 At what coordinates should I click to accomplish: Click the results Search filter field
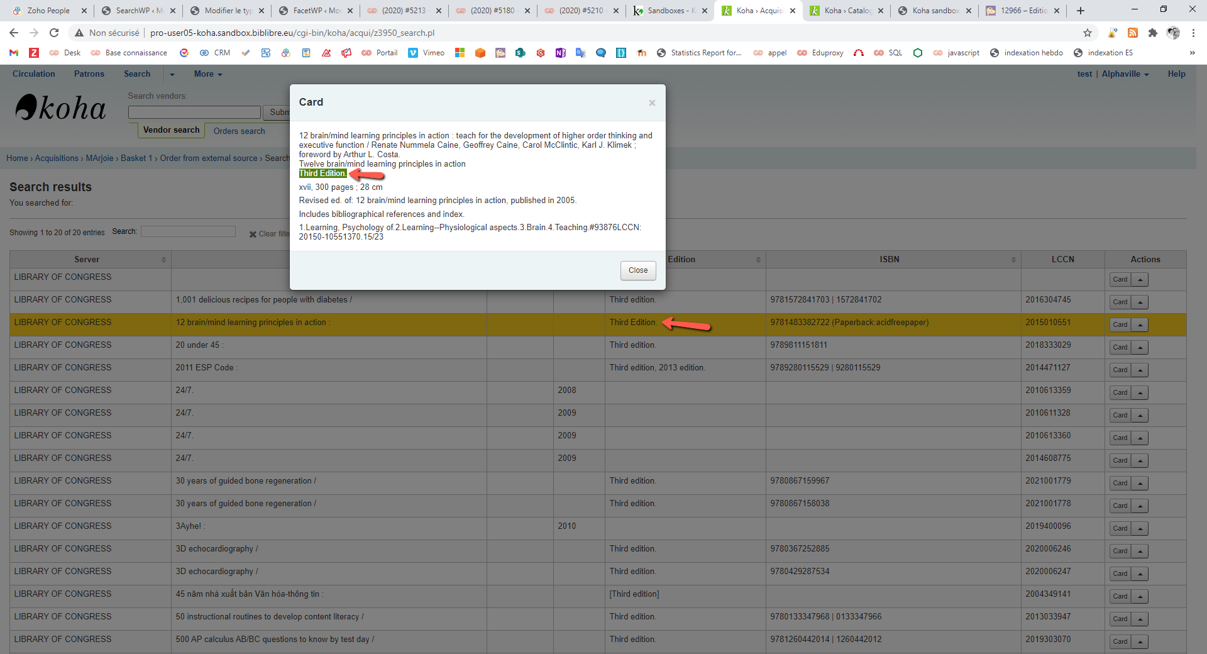188,232
